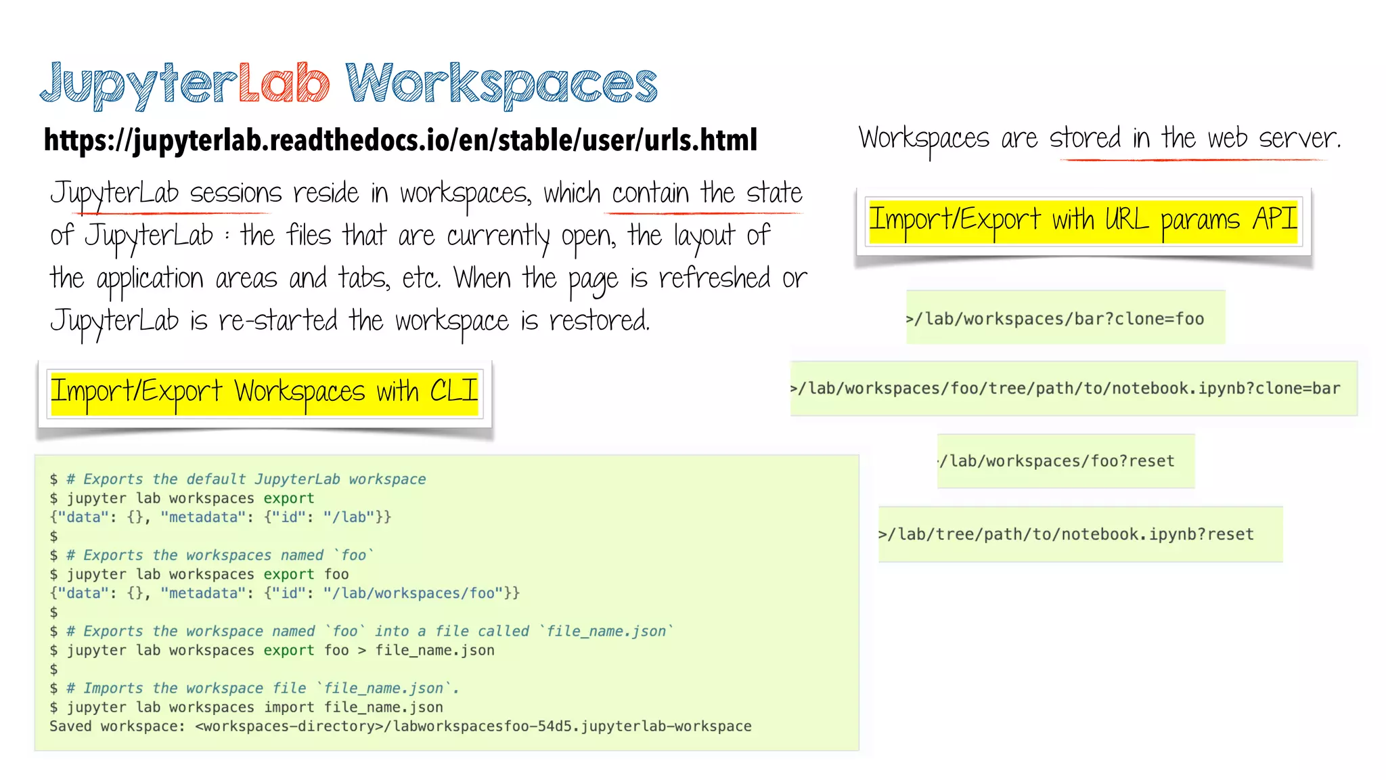Click 'Workspaces are stored in the web server.'
This screenshot has width=1386, height=780.
[x=1100, y=139]
